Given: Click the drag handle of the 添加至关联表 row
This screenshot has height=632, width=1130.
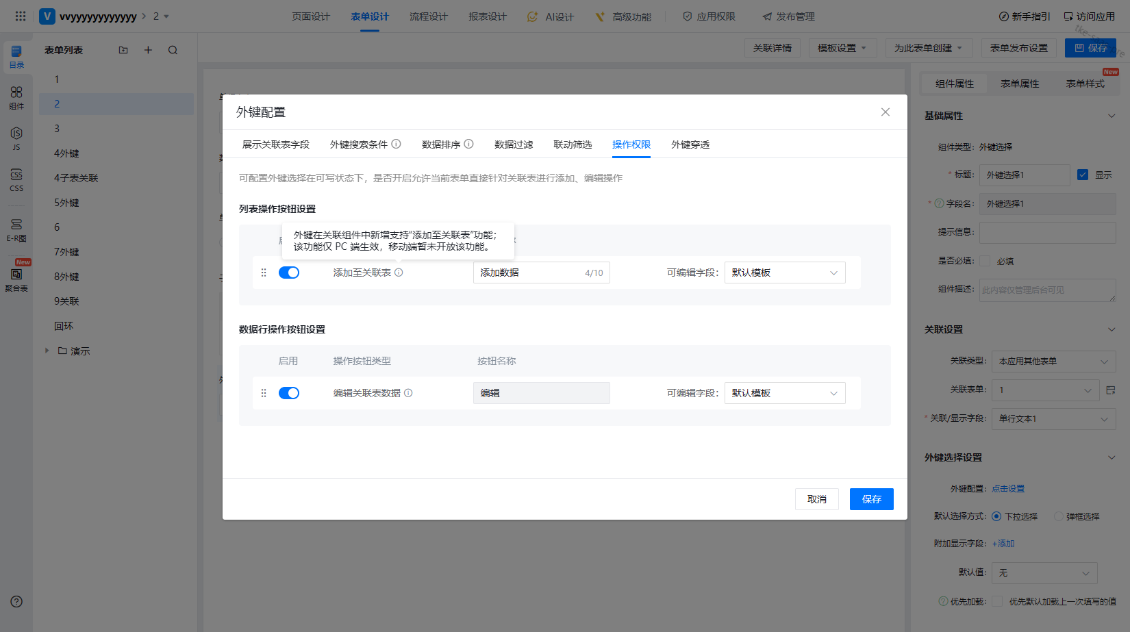Looking at the screenshot, I should tap(264, 273).
